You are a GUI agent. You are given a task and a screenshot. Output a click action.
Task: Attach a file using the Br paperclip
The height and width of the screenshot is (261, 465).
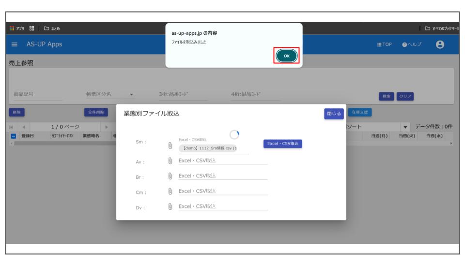[x=170, y=176]
